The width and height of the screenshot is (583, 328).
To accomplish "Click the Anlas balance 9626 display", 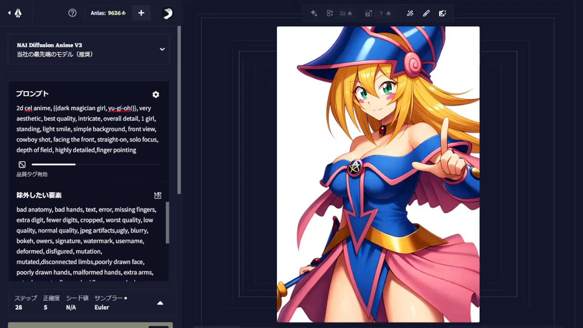I will (x=108, y=13).
